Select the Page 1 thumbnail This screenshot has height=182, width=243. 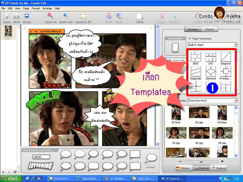tap(8, 31)
